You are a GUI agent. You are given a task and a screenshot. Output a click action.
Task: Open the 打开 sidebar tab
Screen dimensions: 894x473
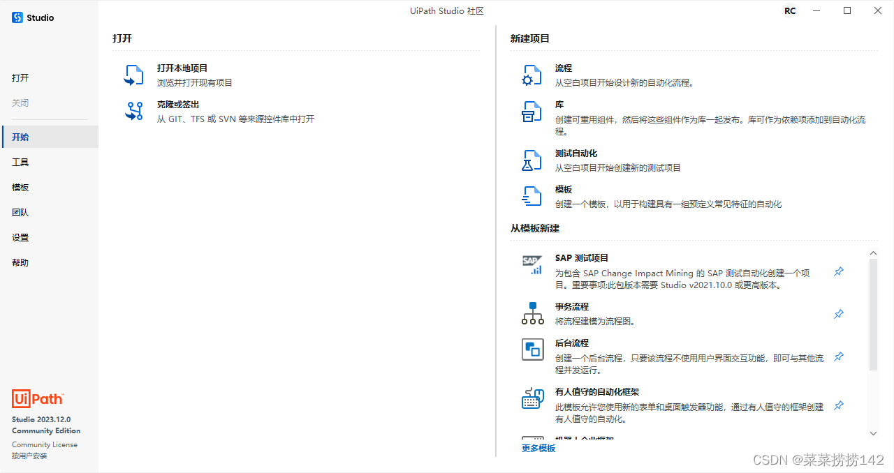click(x=49, y=78)
